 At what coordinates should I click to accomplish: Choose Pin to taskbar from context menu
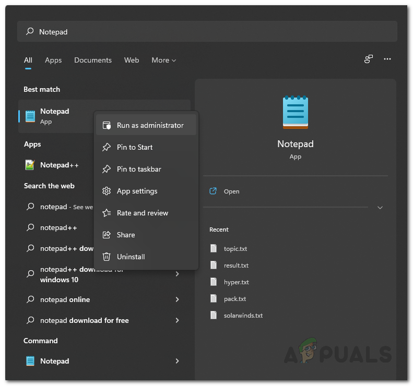(146, 169)
